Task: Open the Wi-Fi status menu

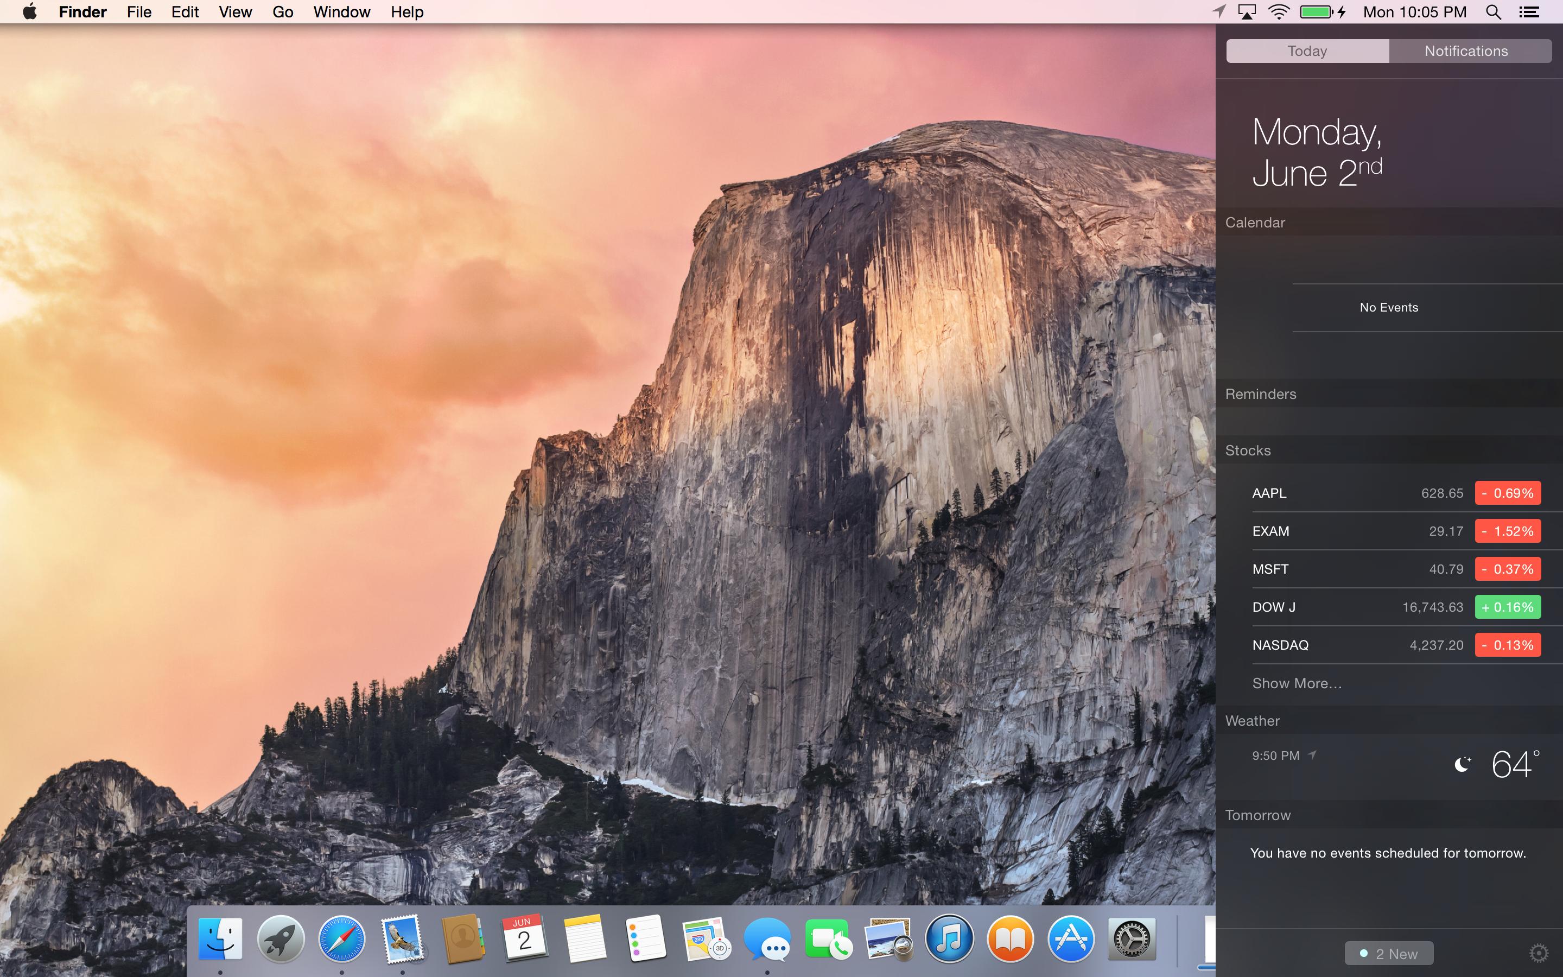Action: (1278, 12)
